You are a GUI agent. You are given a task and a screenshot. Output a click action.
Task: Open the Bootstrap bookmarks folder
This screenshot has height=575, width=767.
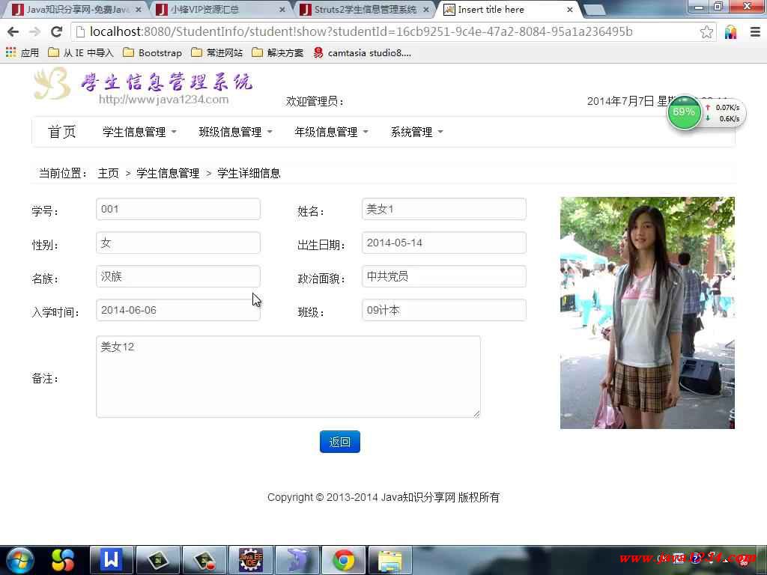coord(152,52)
